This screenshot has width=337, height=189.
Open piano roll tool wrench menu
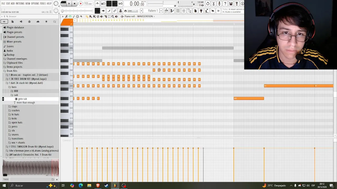(x=66, y=17)
